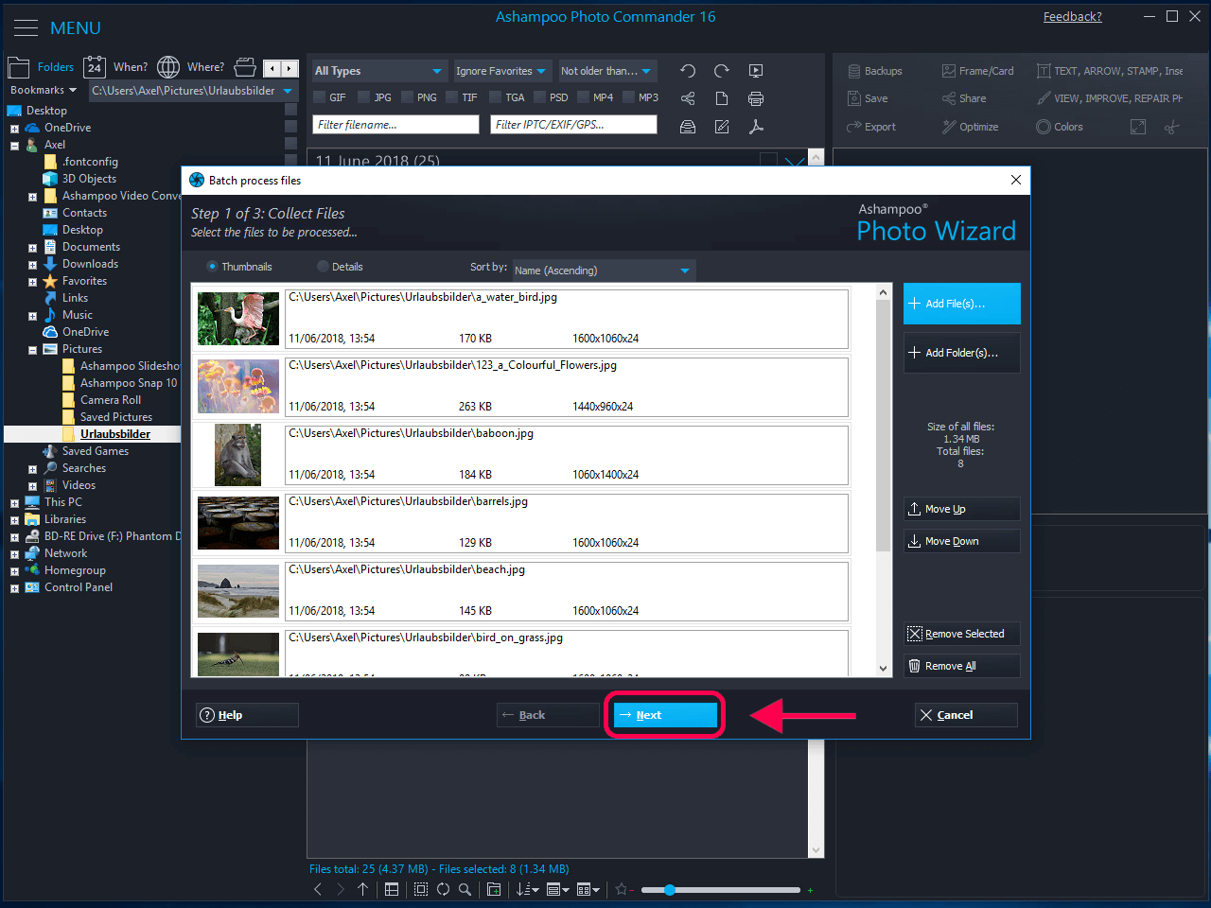Viewport: 1211px width, 908px height.
Task: Toggle the JPG file type checkbox
Action: 363,97
